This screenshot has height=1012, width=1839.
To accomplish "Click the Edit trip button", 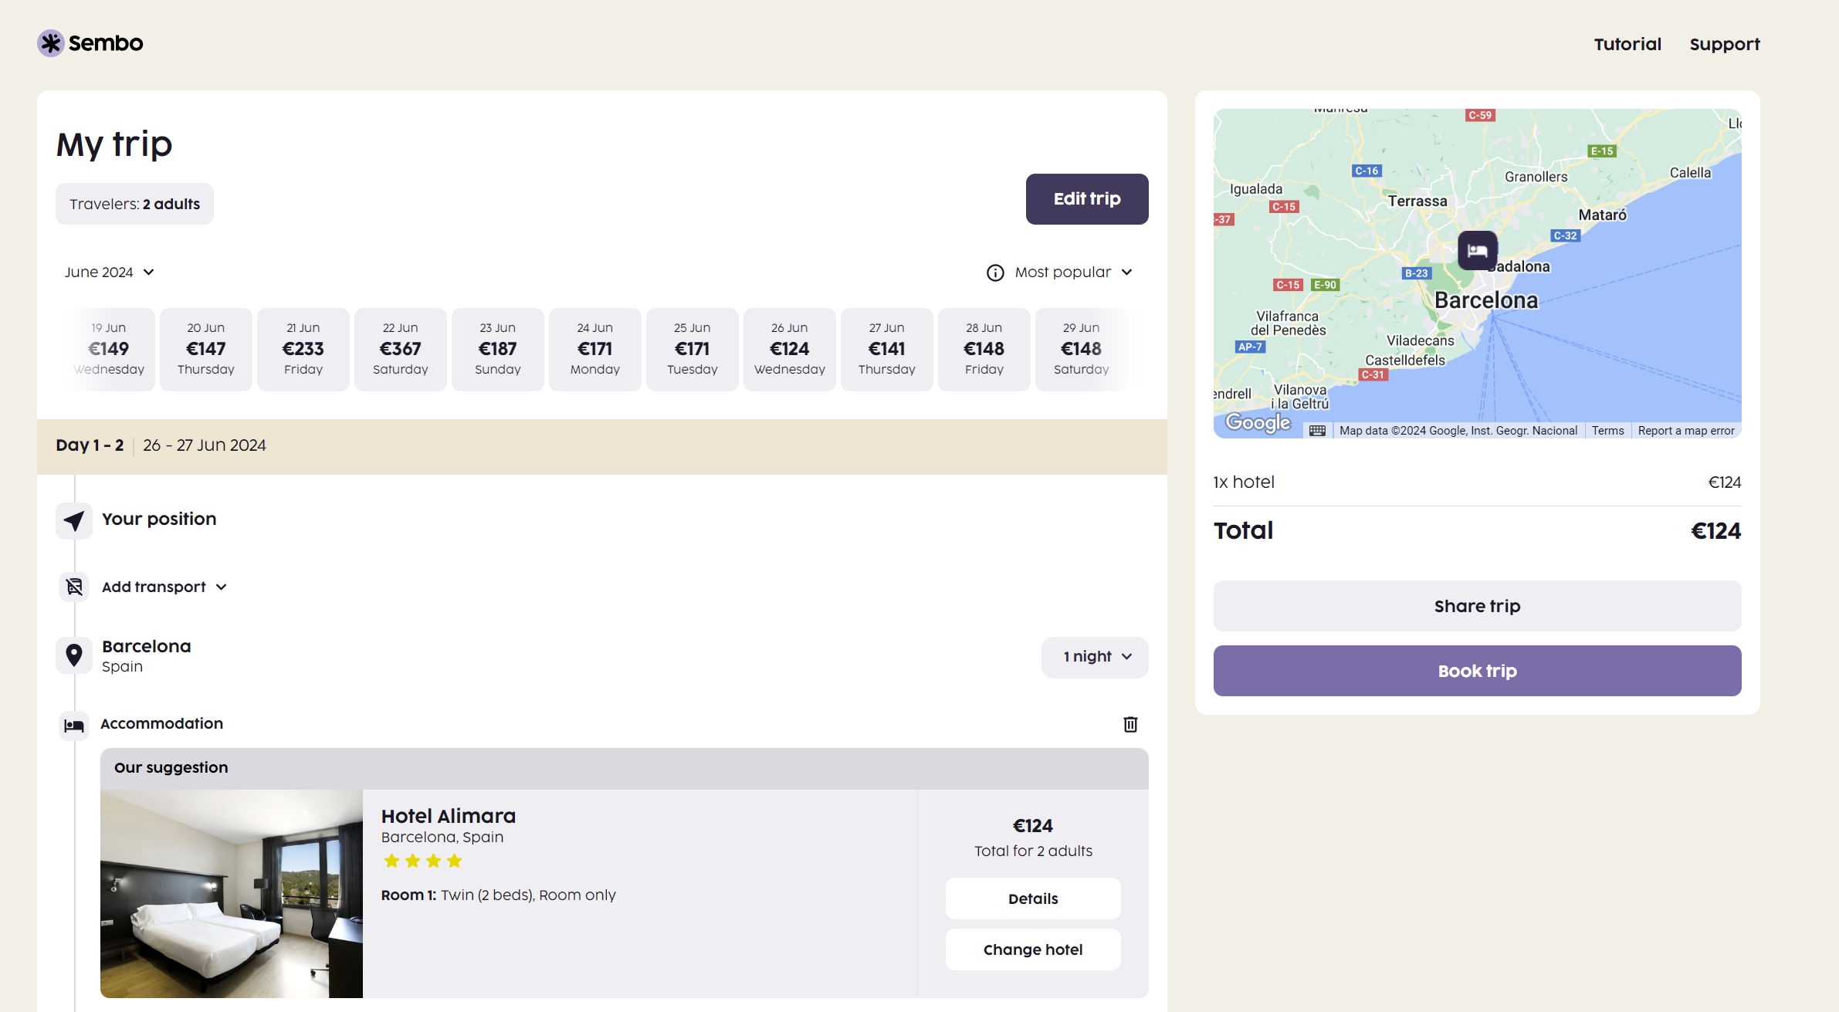I will click(x=1086, y=199).
